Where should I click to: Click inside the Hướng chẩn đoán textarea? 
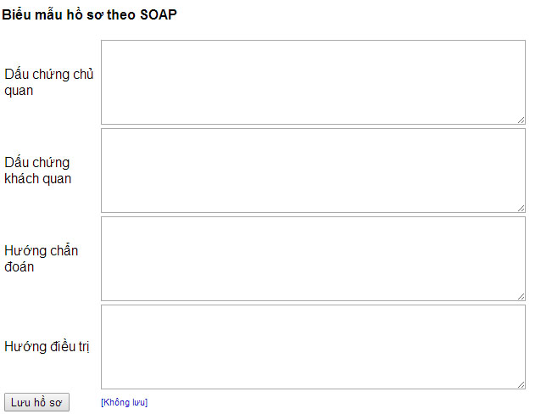313,259
